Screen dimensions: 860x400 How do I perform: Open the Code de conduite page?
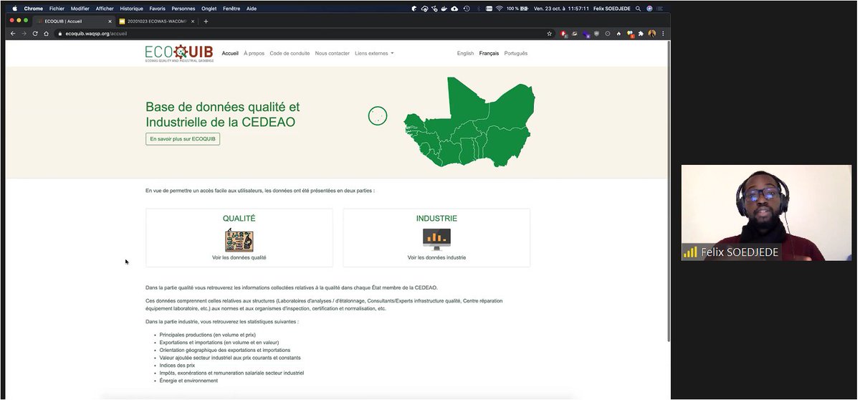[x=290, y=53]
